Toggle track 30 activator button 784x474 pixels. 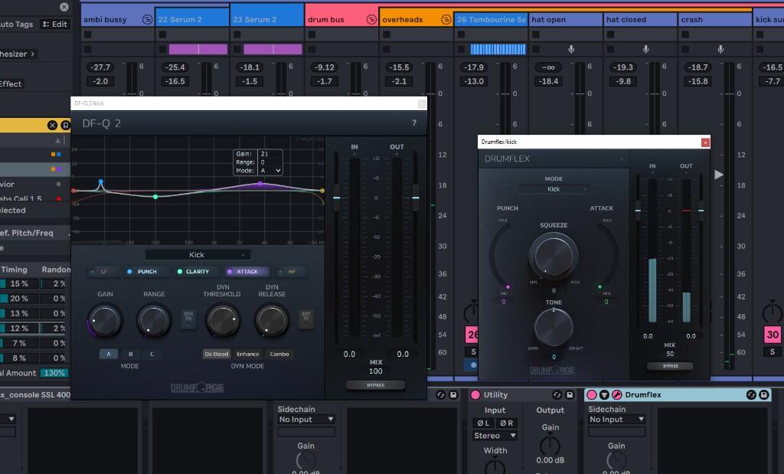point(773,335)
